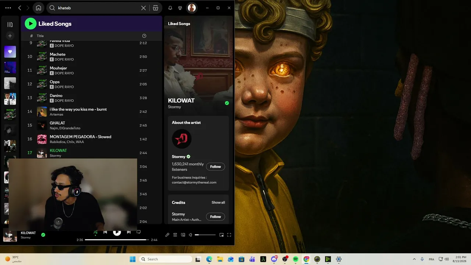Open the 35°C weather widget
This screenshot has height=265, width=471.
14,259
